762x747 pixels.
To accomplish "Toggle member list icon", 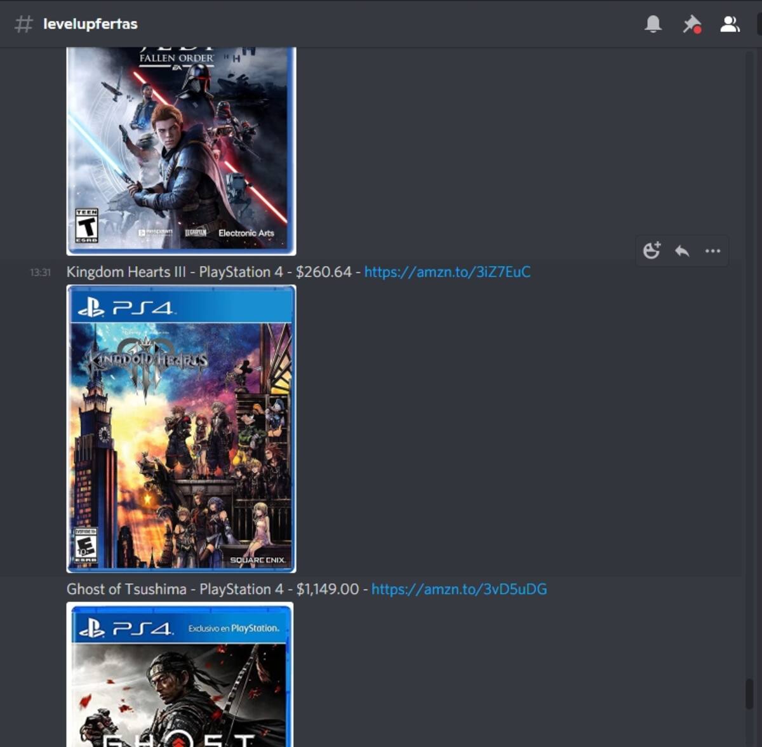I will [730, 24].
